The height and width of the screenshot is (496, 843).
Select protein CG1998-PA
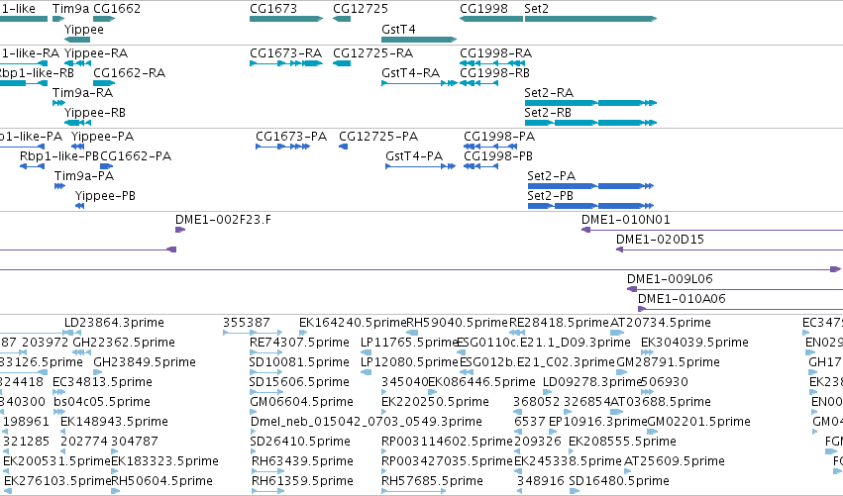click(x=490, y=147)
